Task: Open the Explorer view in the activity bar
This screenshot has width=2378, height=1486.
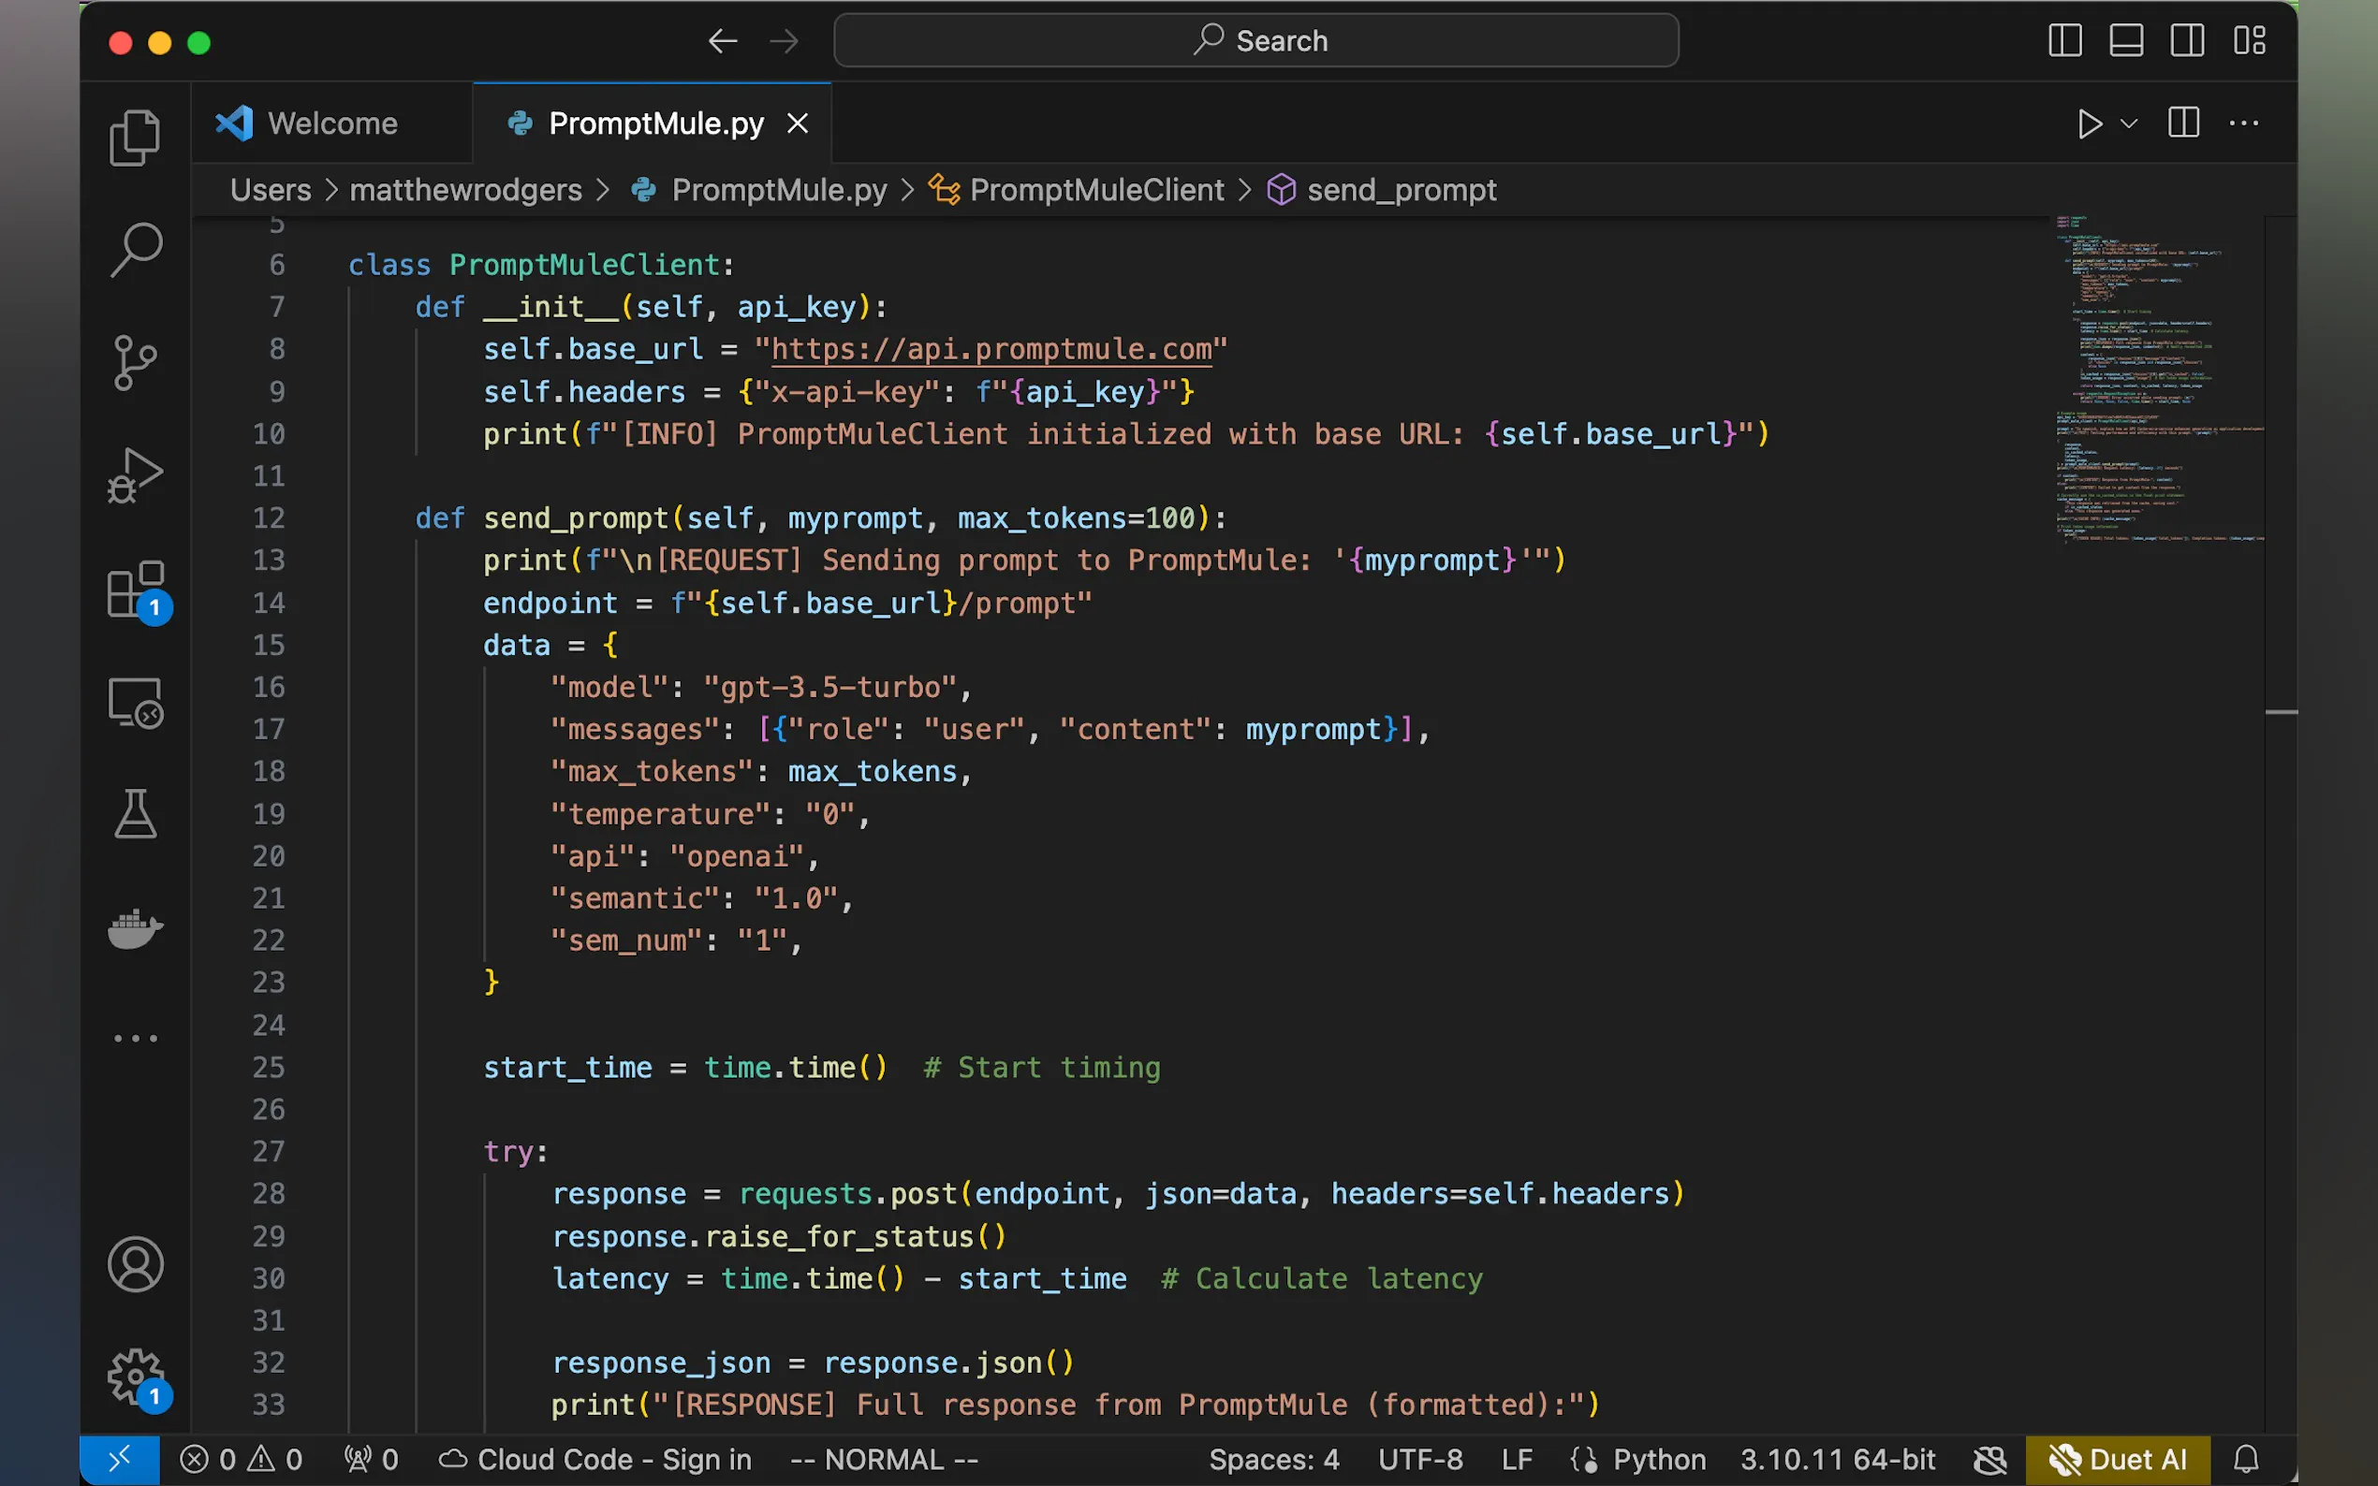Action: 136,138
